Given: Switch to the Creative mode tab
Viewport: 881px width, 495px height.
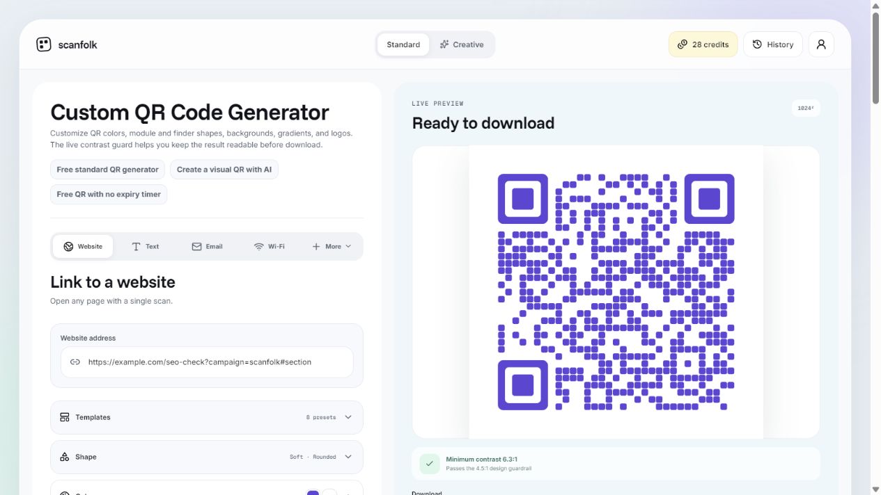Looking at the screenshot, I should pyautogui.click(x=462, y=44).
